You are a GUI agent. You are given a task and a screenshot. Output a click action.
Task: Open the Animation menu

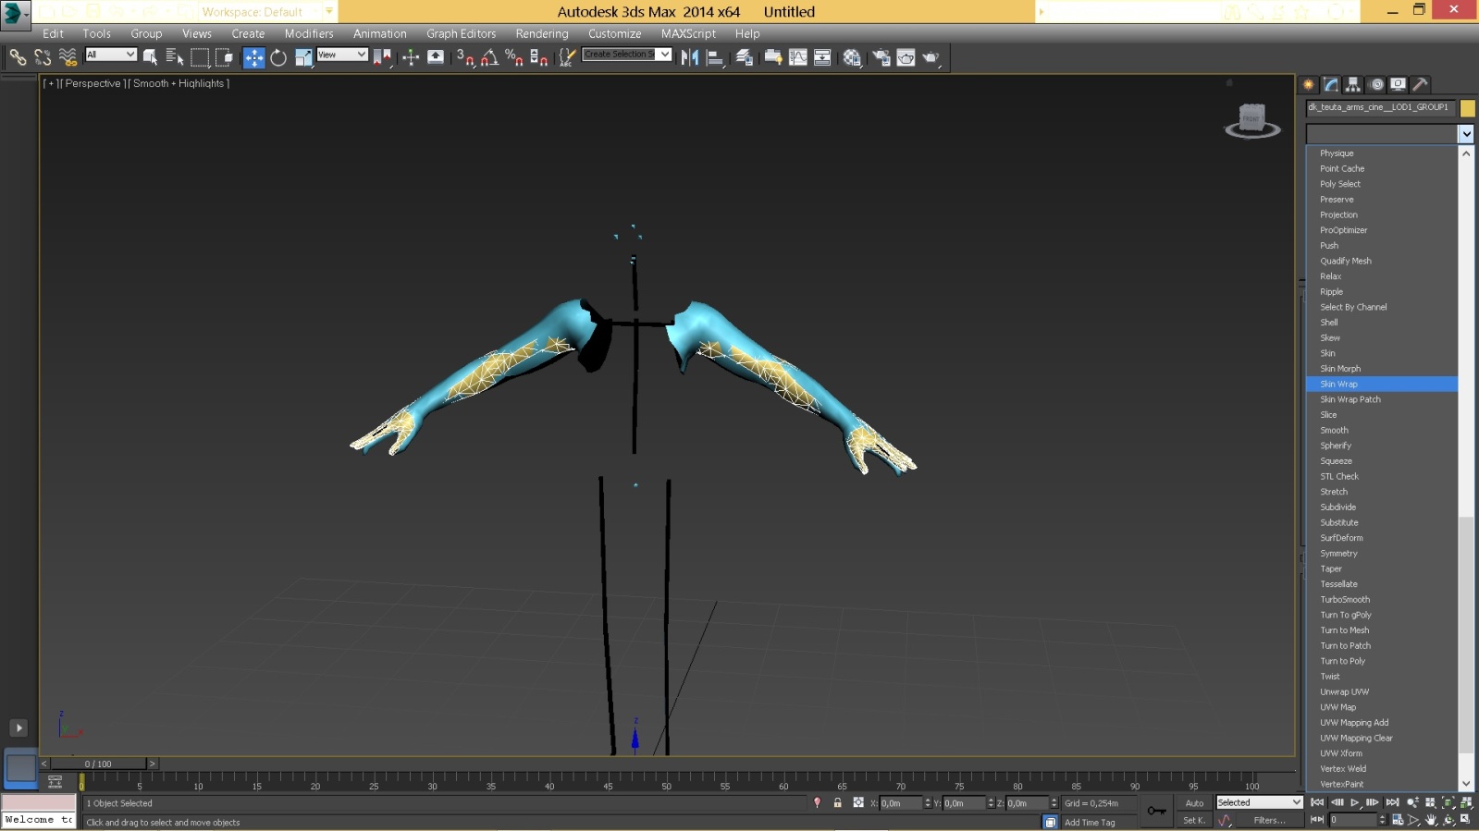(x=380, y=33)
